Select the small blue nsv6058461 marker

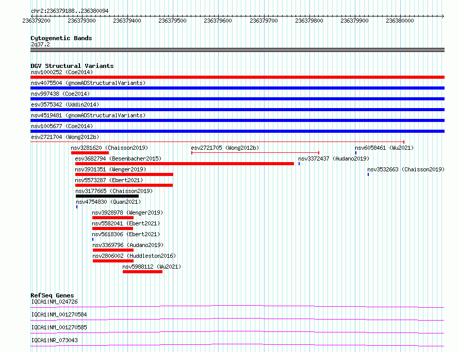(356, 153)
